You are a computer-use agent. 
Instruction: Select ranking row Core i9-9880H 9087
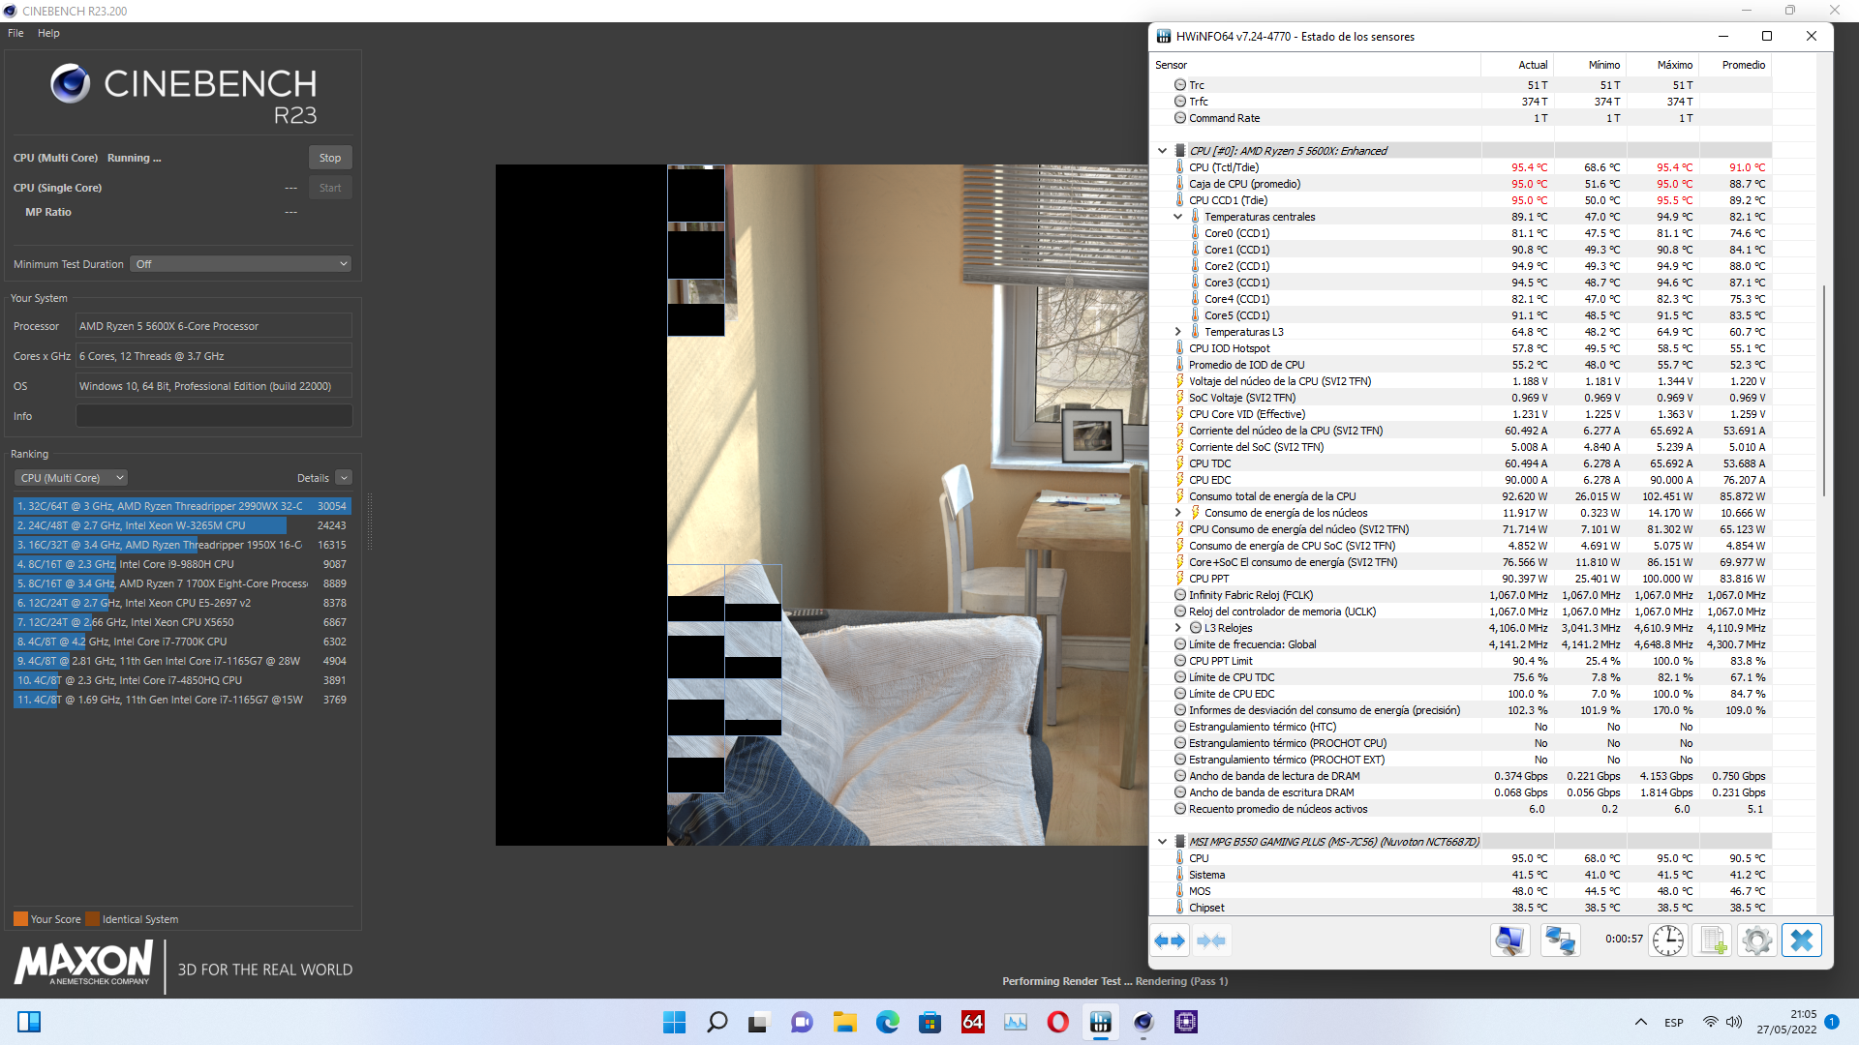[182, 564]
